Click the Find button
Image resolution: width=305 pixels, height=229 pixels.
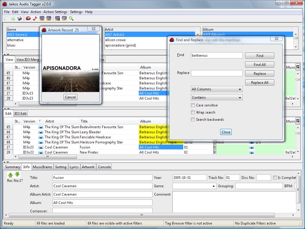click(x=260, y=56)
